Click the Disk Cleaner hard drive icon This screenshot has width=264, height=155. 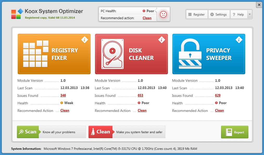[x=112, y=54]
